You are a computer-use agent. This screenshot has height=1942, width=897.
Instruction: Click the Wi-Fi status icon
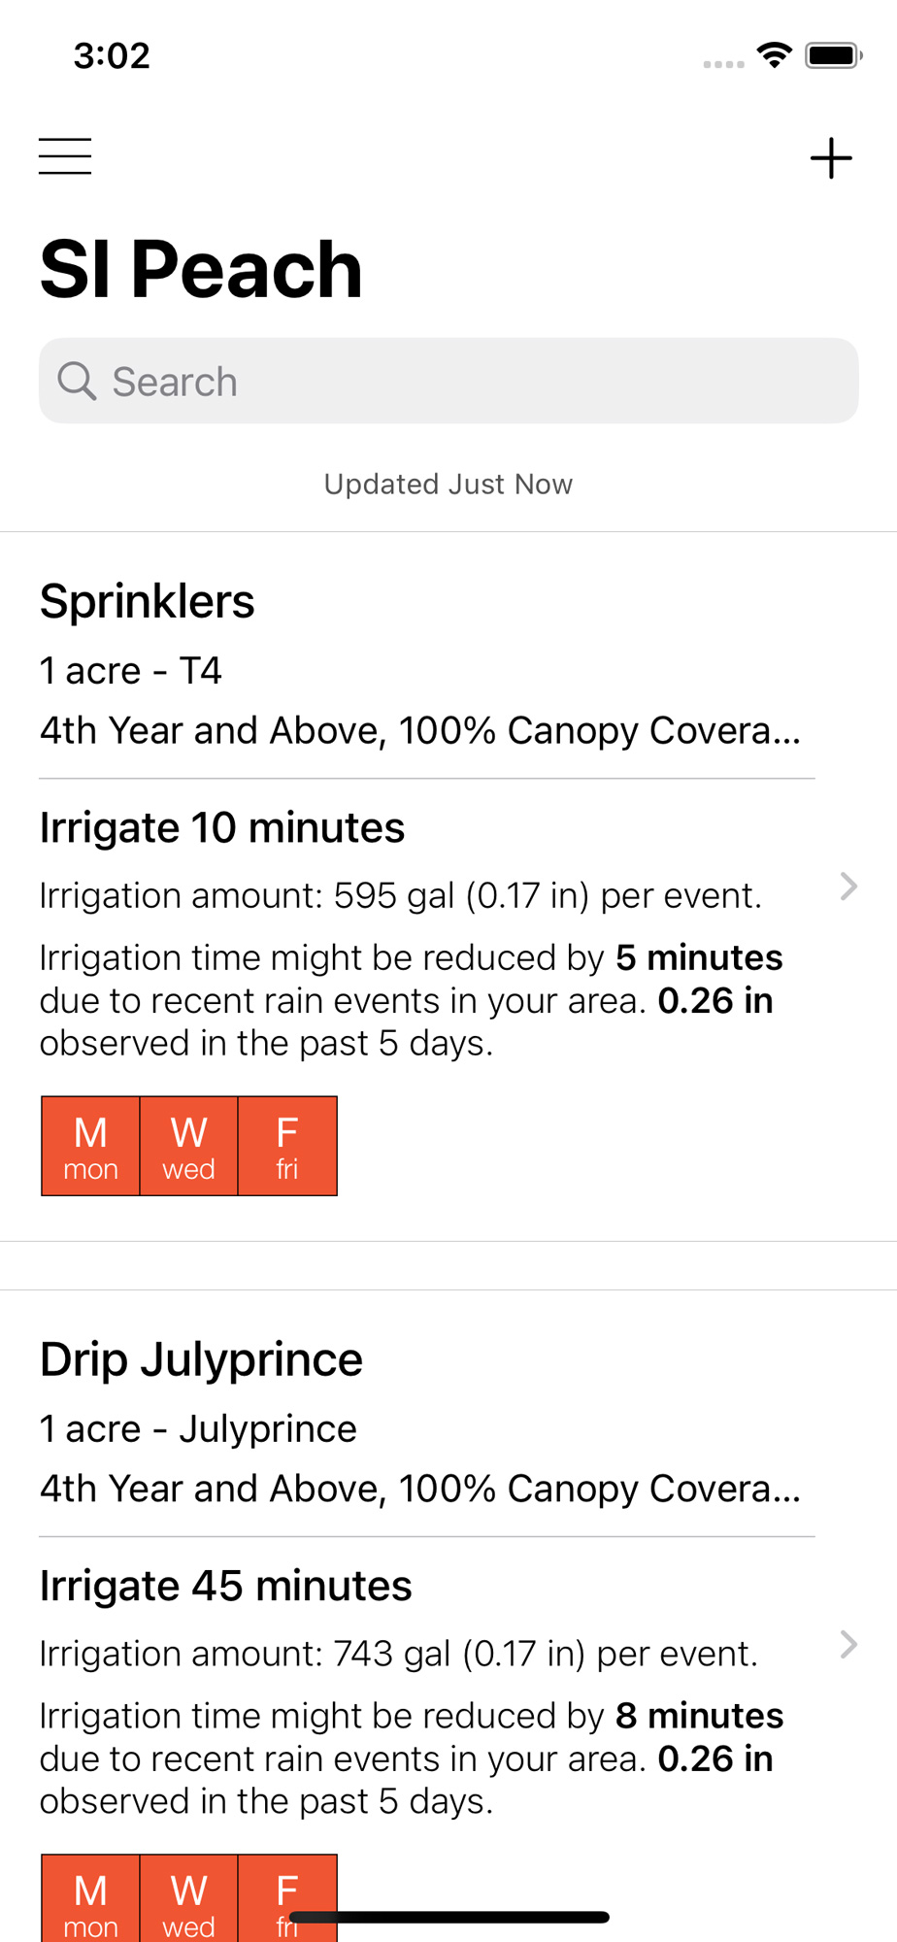point(774,55)
